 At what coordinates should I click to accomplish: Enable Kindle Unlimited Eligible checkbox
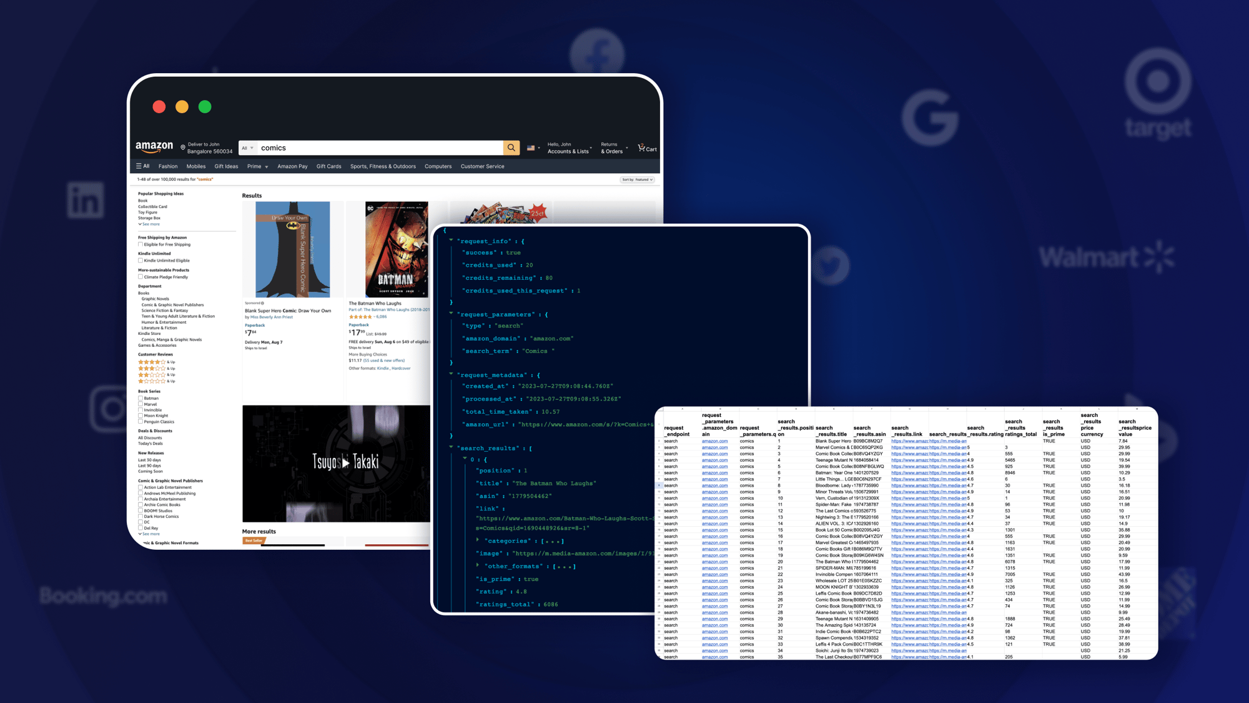141,261
